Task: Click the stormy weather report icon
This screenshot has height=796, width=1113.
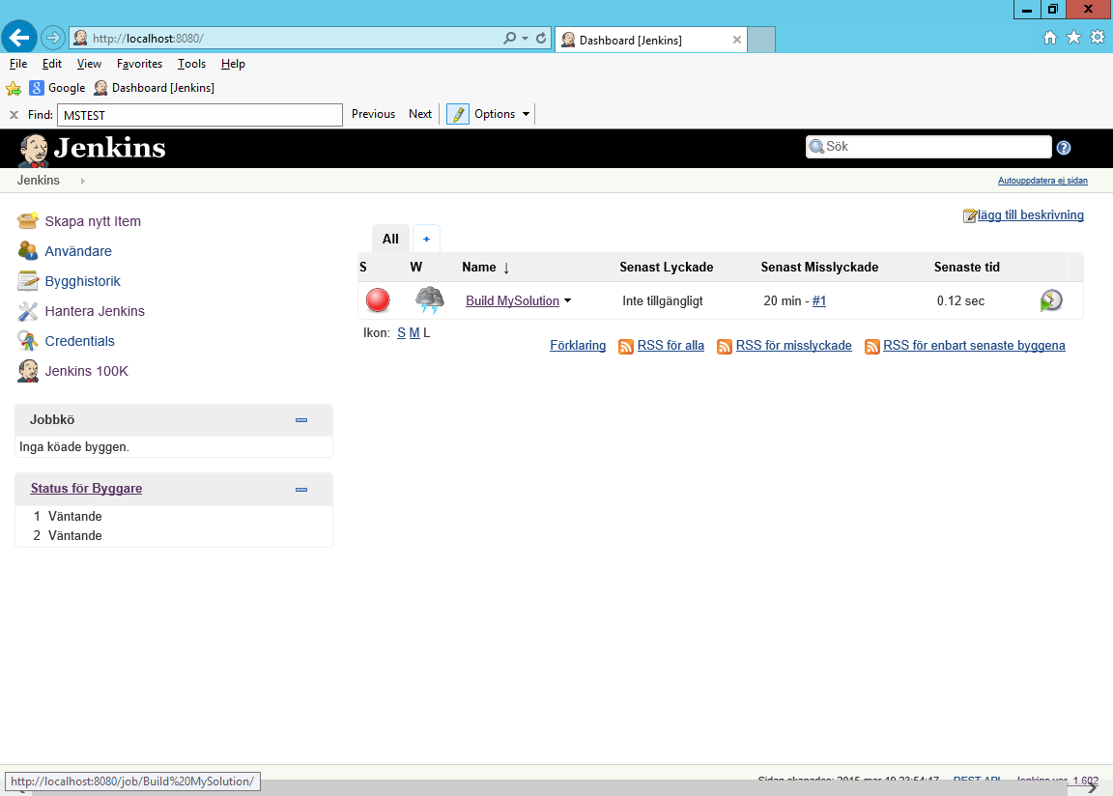Action: 429,300
